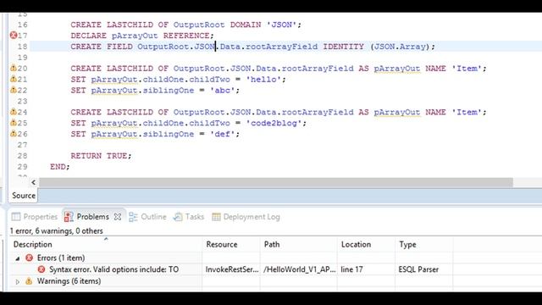Screen dimensions: 542x305
Task: Click the '(JSON.Array)' text on line 18
Action: (400, 47)
